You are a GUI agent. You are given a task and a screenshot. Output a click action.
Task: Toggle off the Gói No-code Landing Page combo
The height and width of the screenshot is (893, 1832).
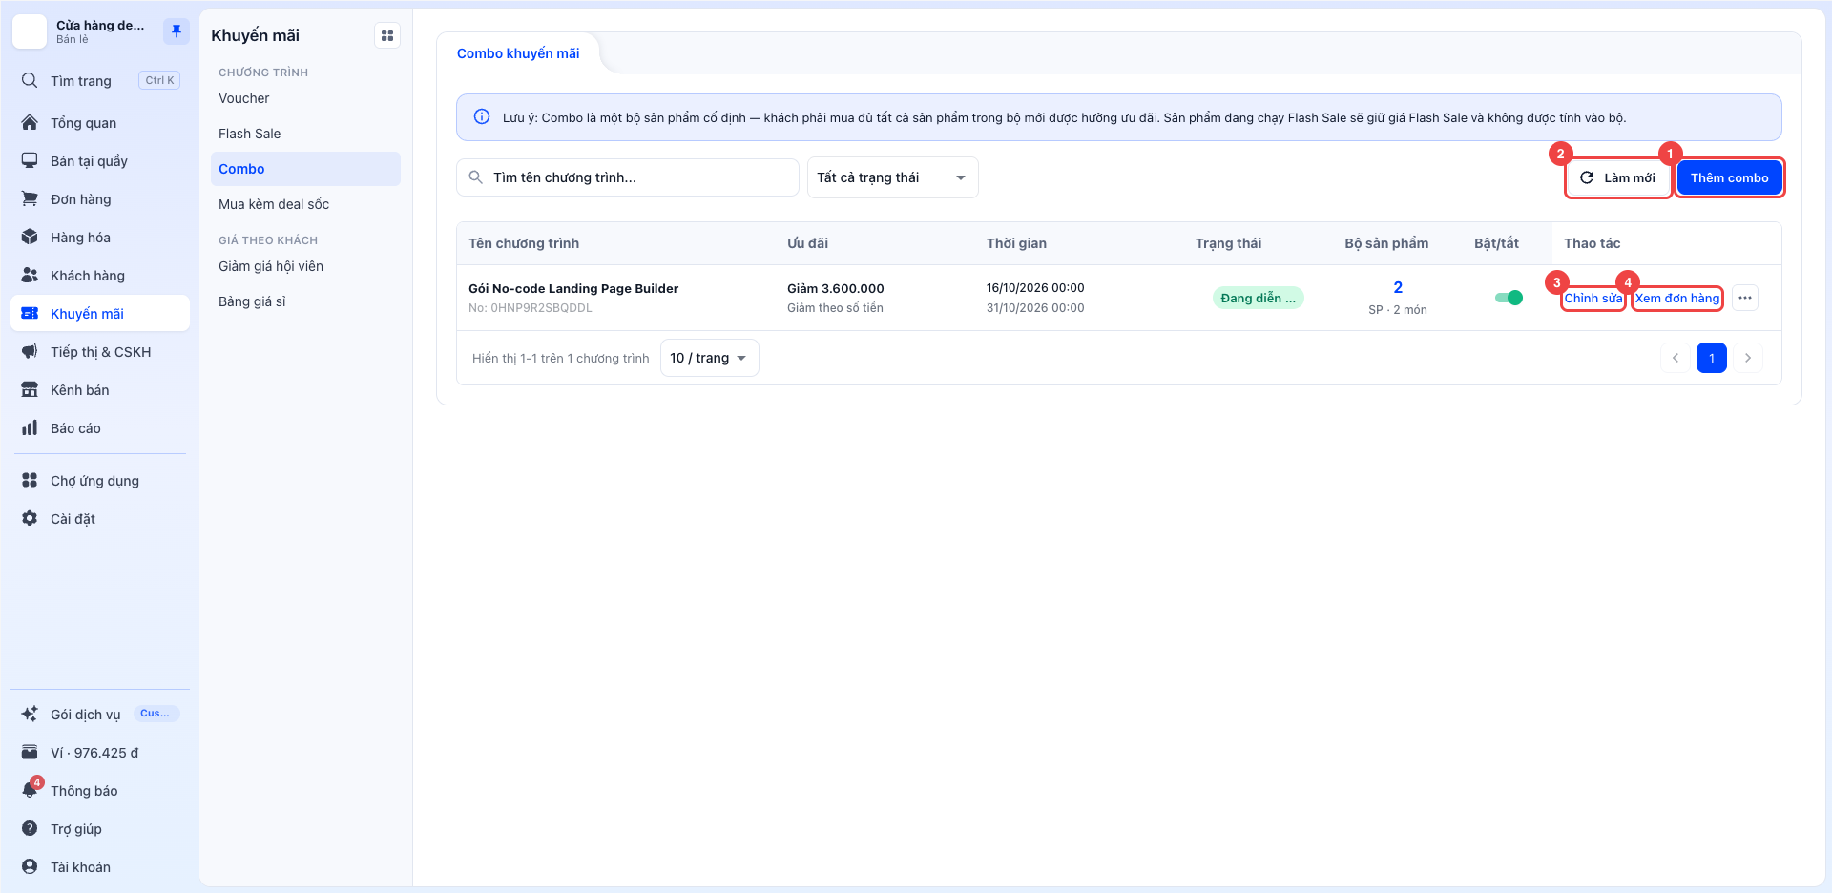coord(1509,298)
